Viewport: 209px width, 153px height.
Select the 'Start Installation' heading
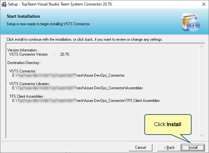click(x=23, y=16)
